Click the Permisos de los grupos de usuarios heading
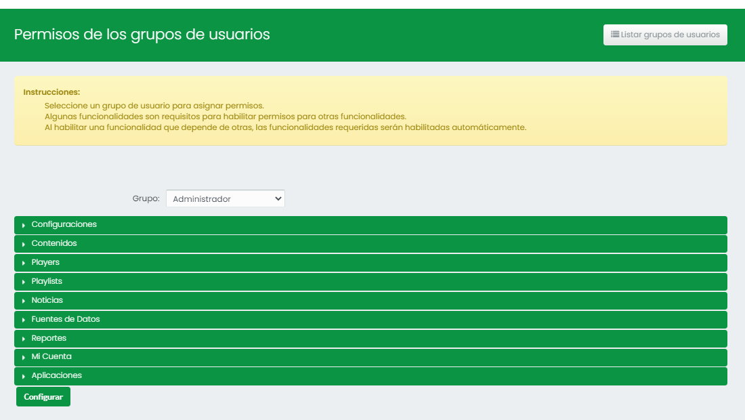745x420 pixels. click(x=142, y=35)
